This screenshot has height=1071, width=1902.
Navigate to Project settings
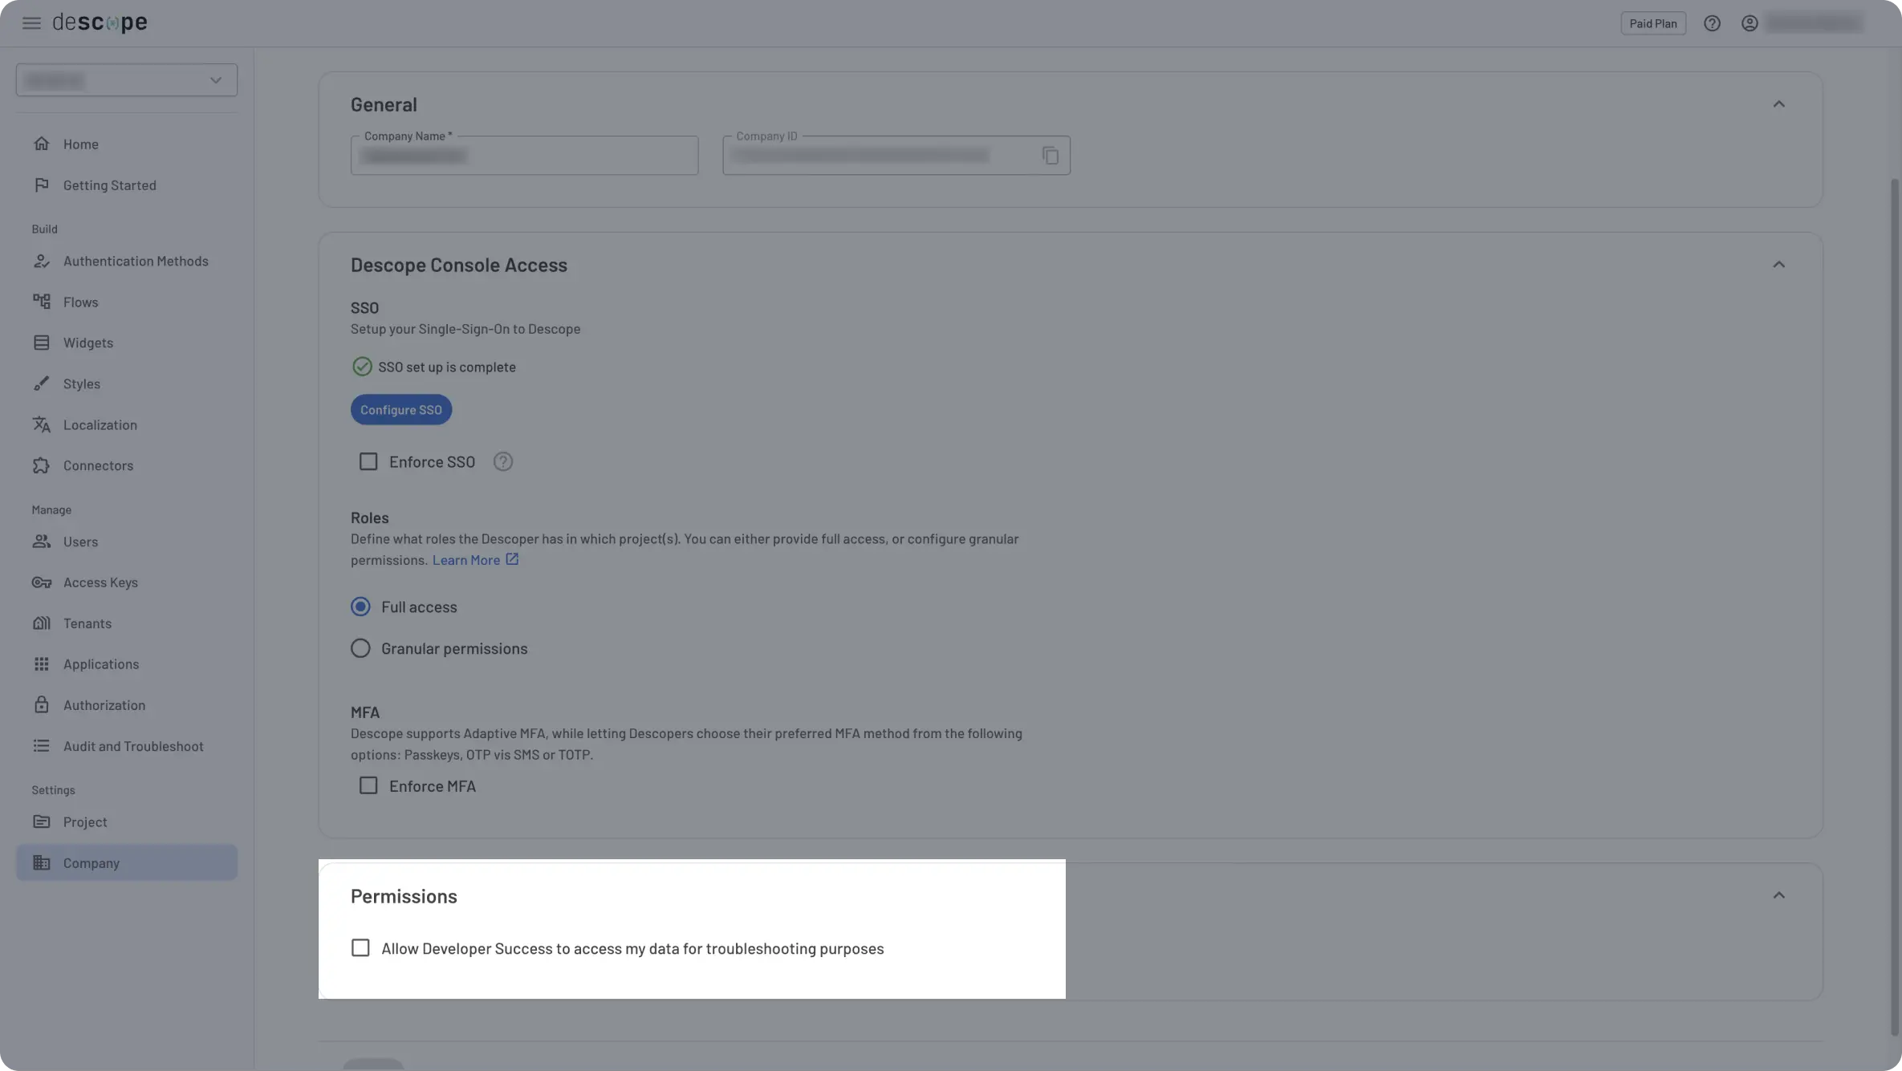85,822
